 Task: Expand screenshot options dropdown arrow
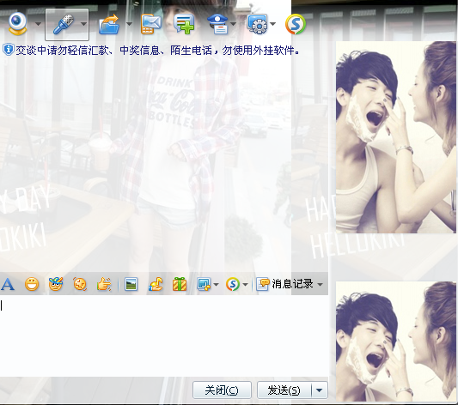(x=217, y=284)
